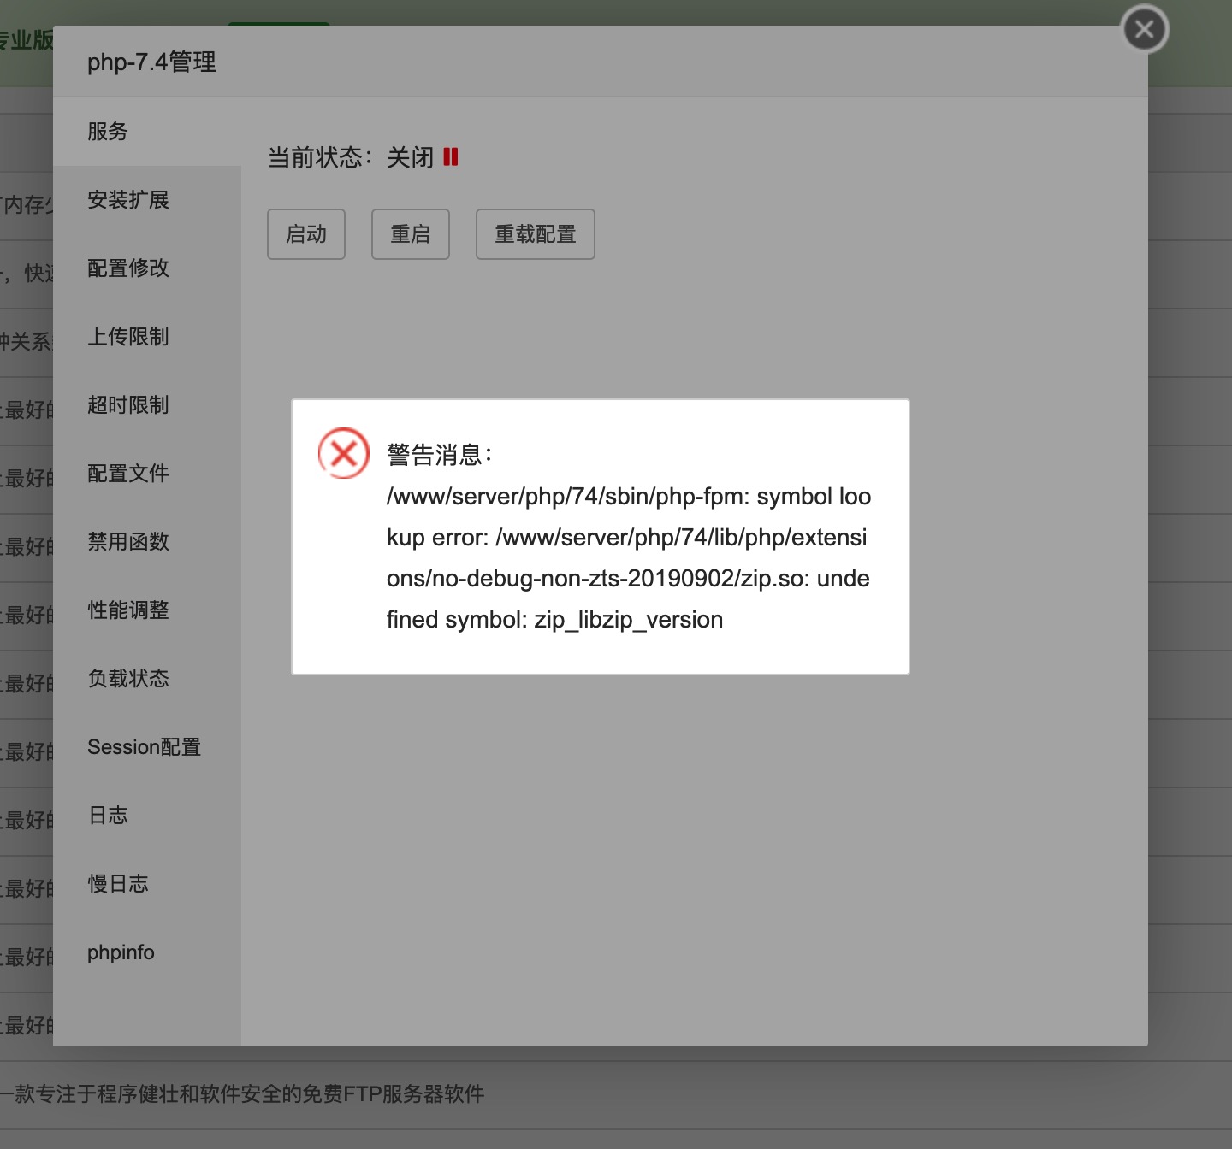Restart PHP with the 重启 button
Image resolution: width=1232 pixels, height=1149 pixels.
[411, 234]
